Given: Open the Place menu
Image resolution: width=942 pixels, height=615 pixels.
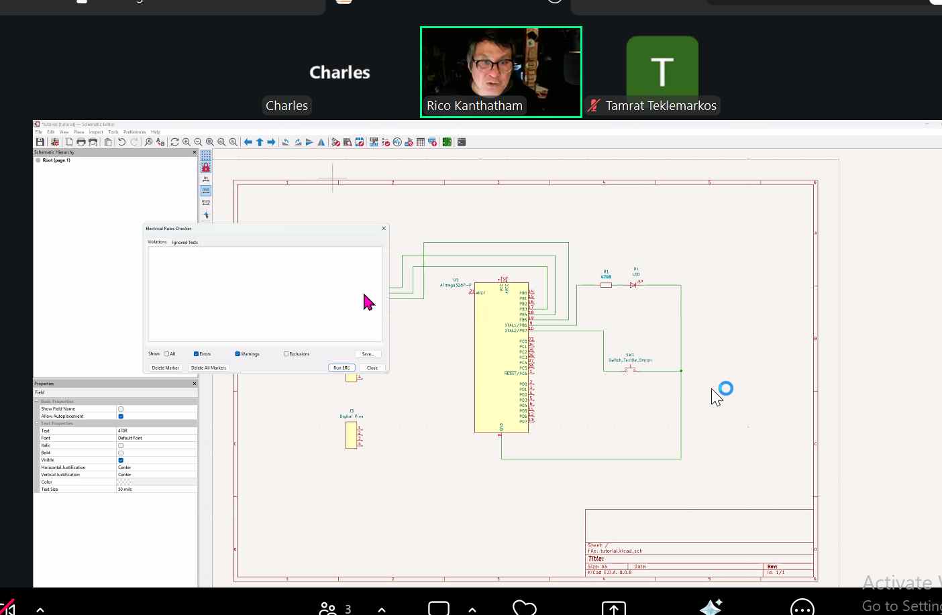Looking at the screenshot, I should coord(79,132).
